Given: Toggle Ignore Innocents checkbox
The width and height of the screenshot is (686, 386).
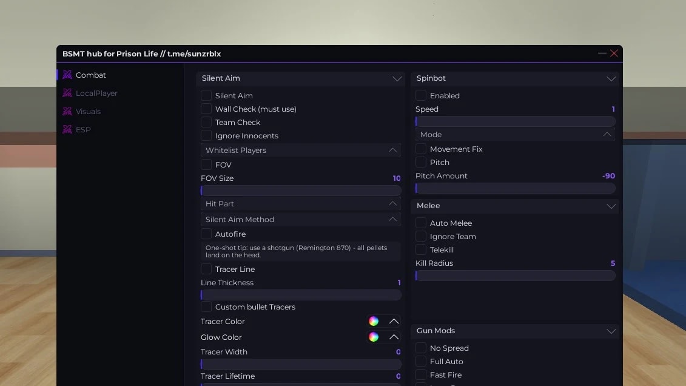Looking at the screenshot, I should 206,136.
